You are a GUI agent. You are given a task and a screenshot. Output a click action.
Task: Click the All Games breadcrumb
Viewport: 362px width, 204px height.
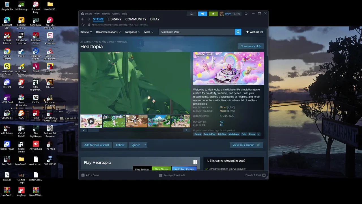coord(86,42)
